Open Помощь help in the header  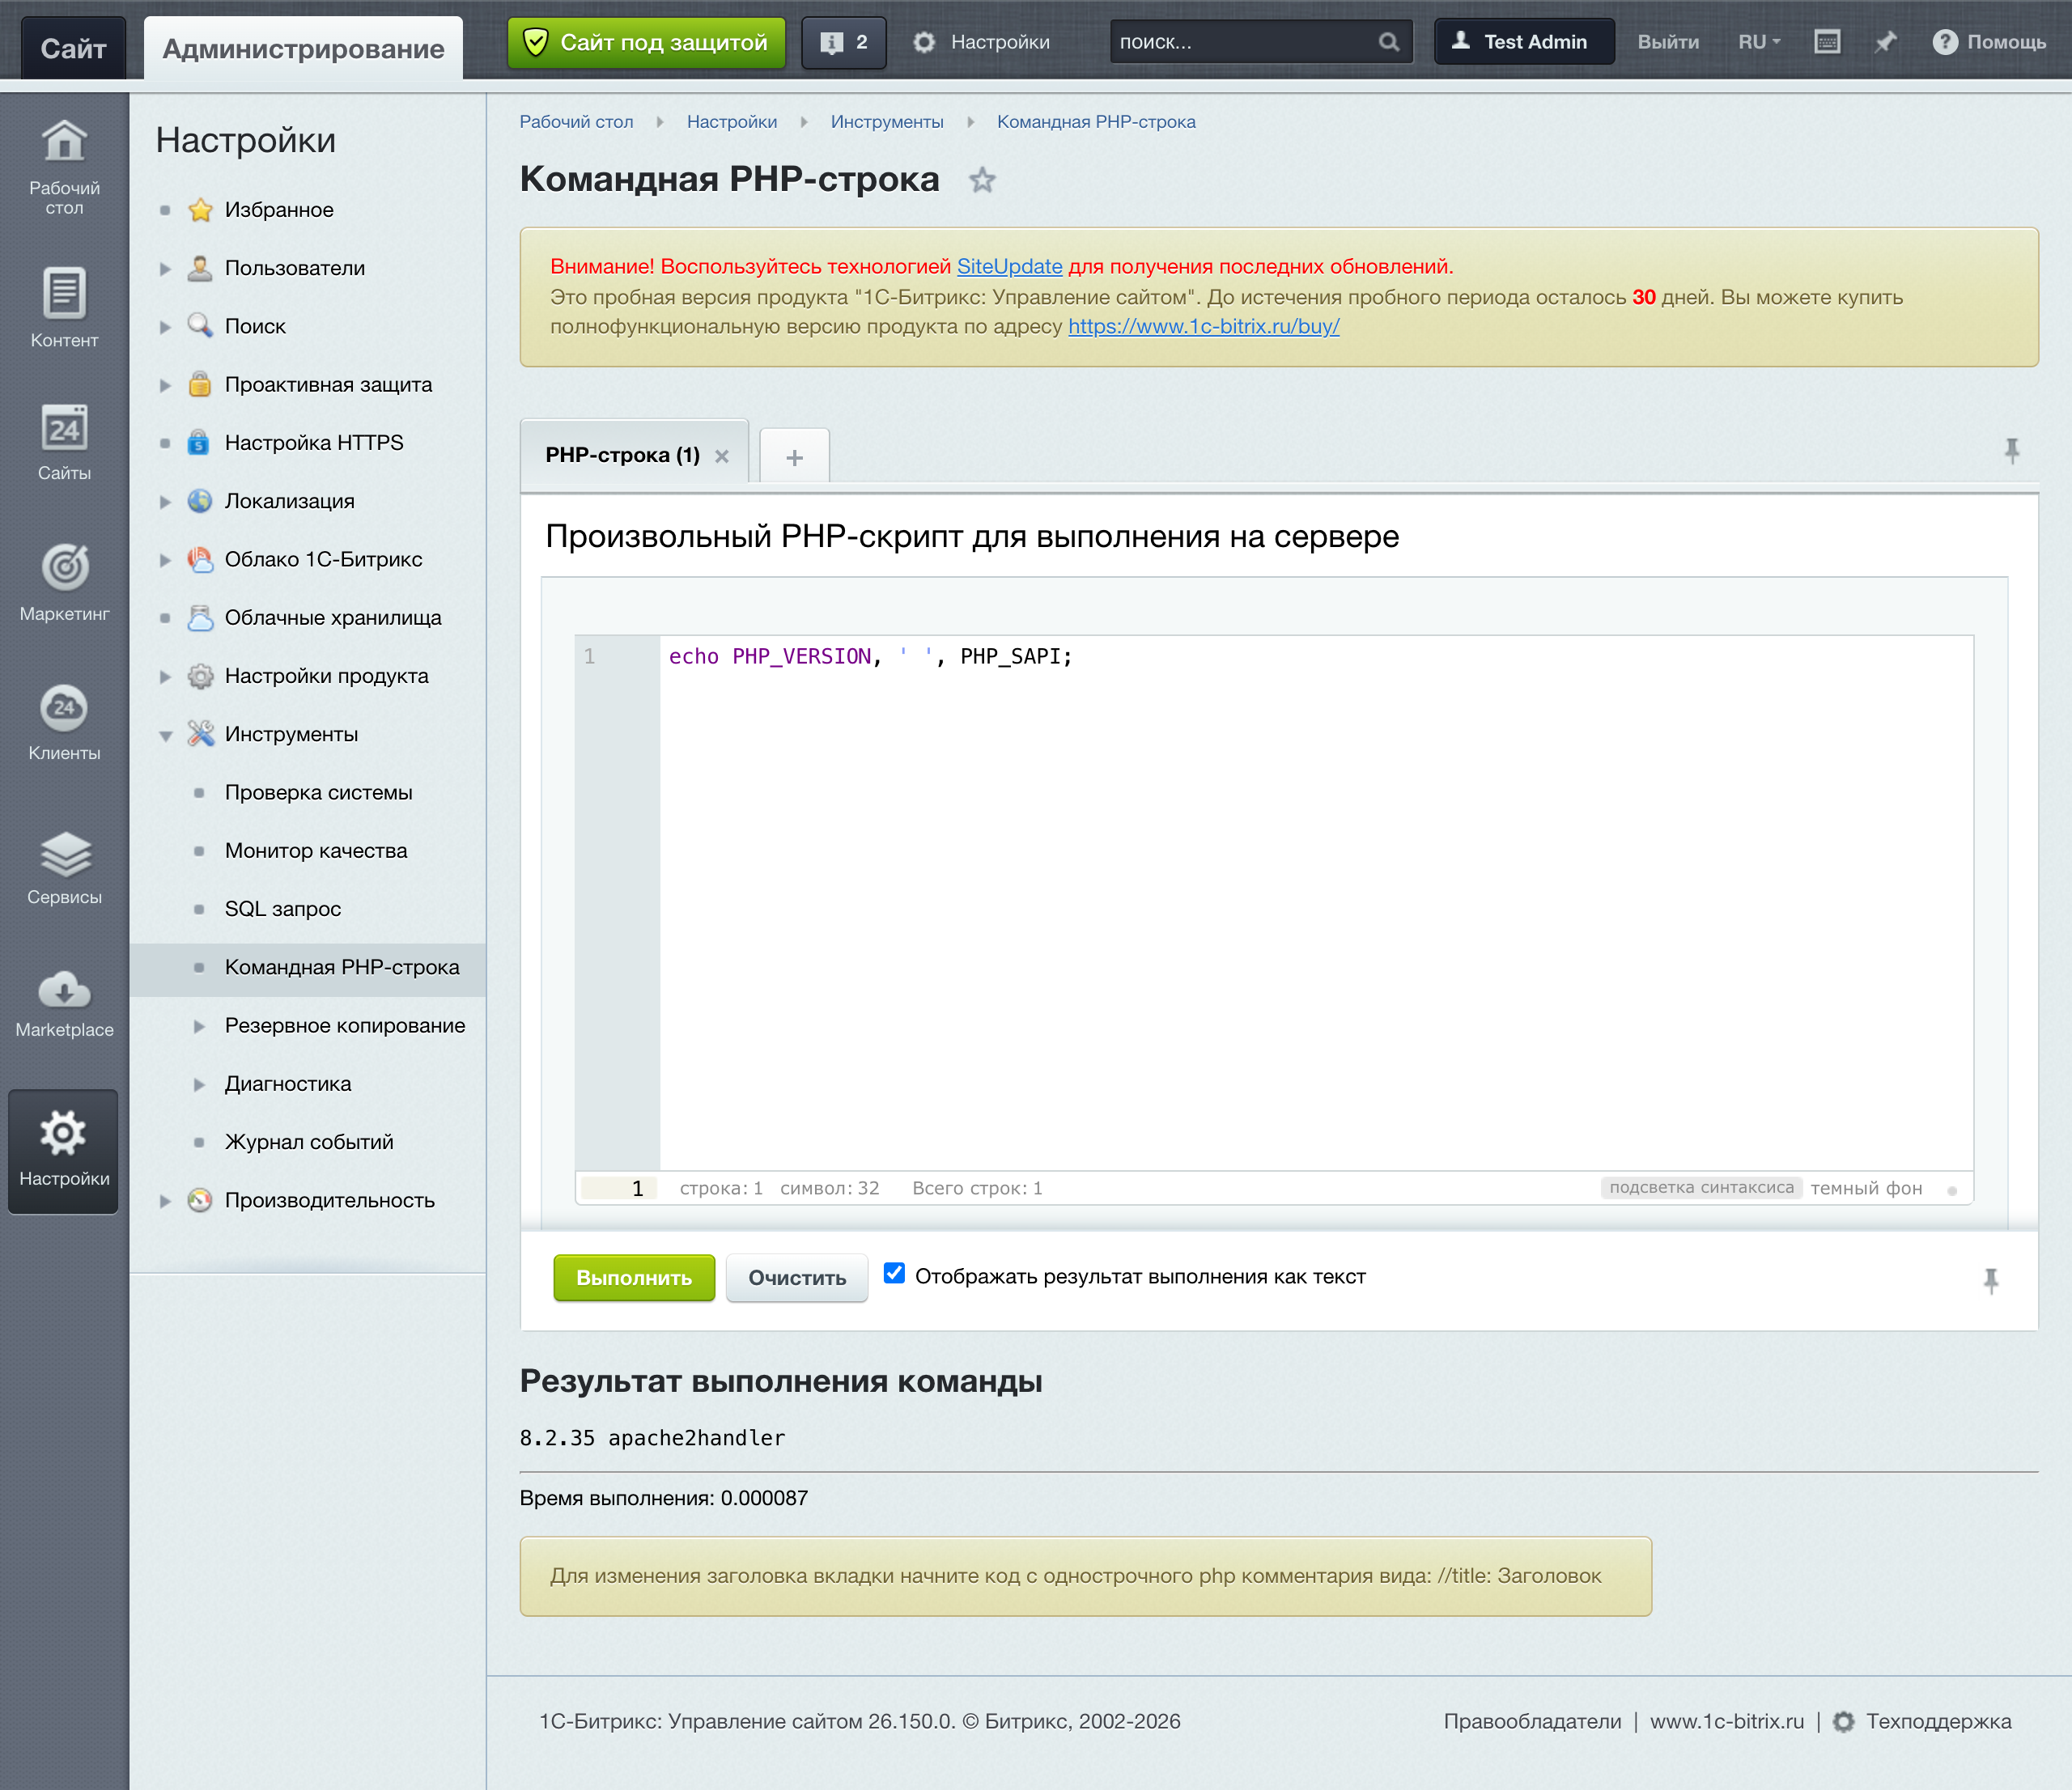click(x=1989, y=42)
